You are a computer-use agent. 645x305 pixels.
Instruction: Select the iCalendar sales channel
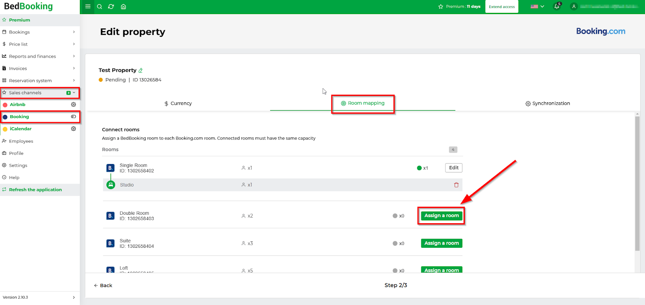point(21,129)
